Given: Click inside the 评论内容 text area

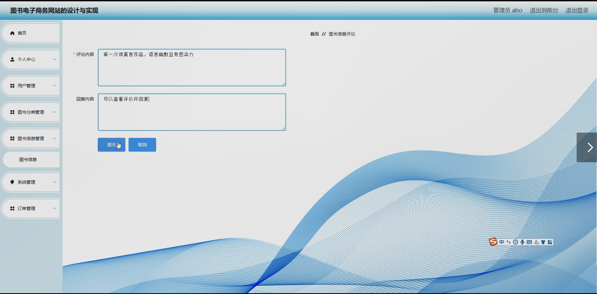Looking at the screenshot, I should pyautogui.click(x=192, y=68).
